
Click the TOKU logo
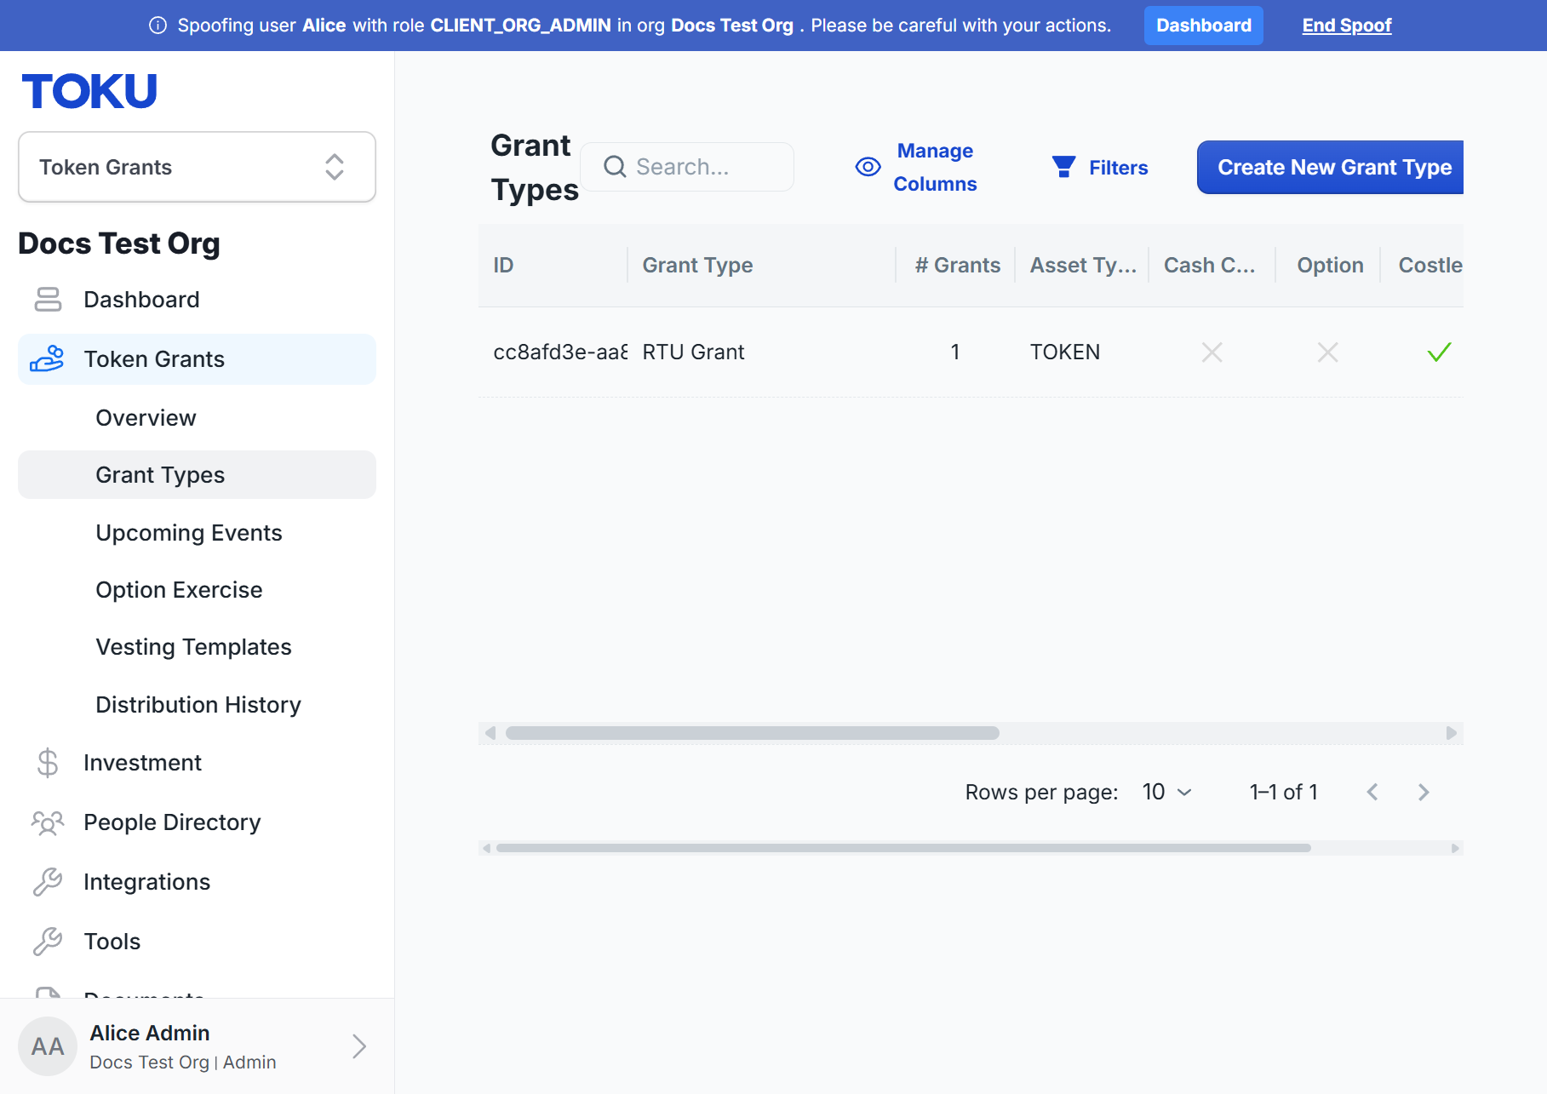89,91
